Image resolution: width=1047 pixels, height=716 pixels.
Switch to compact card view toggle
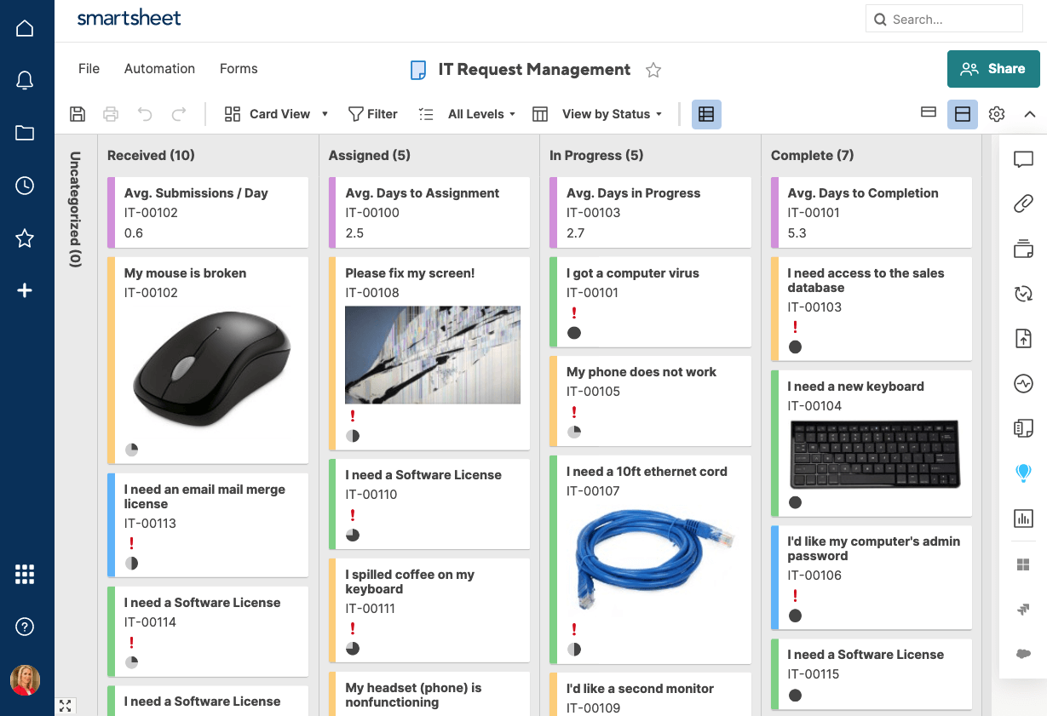[929, 113]
